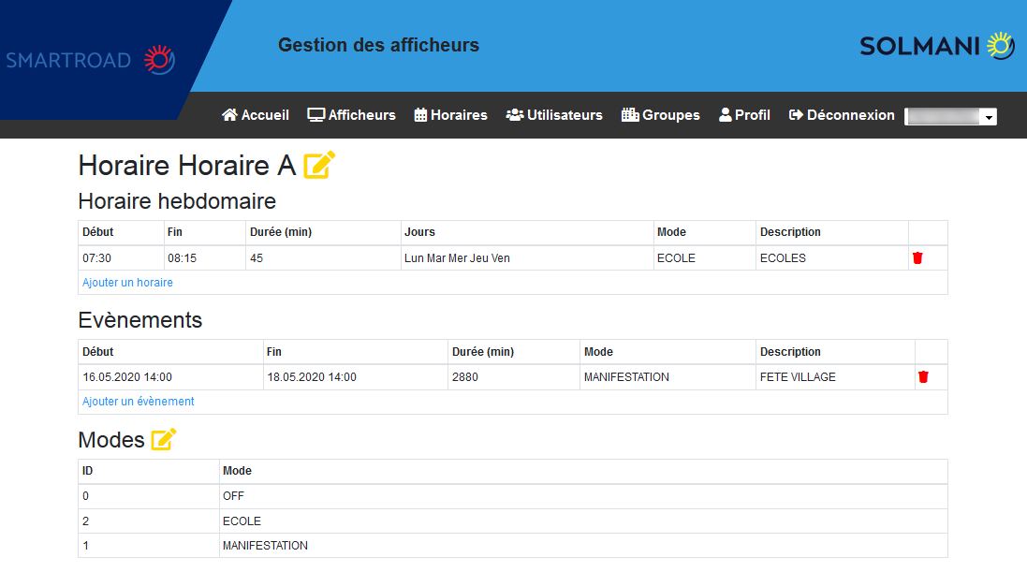Screen dimensions: 1027x572
Task: Click the 07:30 start time cell
Action: (x=97, y=258)
